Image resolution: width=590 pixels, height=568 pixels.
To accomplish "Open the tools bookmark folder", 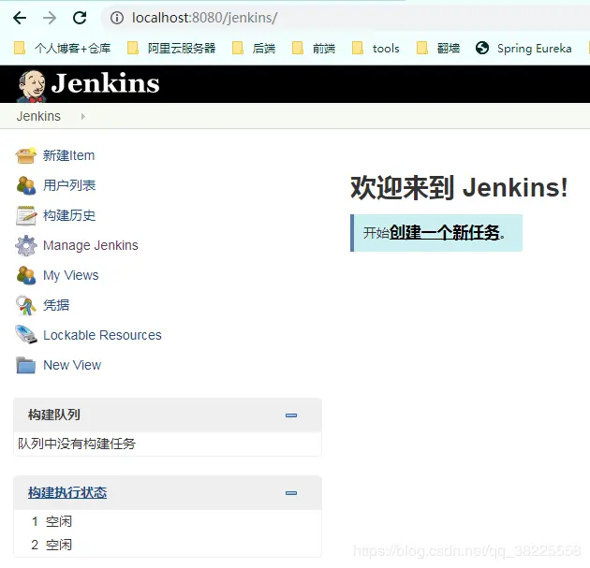I will [376, 48].
